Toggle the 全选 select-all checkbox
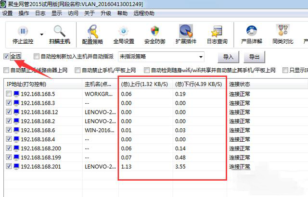 point(6,56)
